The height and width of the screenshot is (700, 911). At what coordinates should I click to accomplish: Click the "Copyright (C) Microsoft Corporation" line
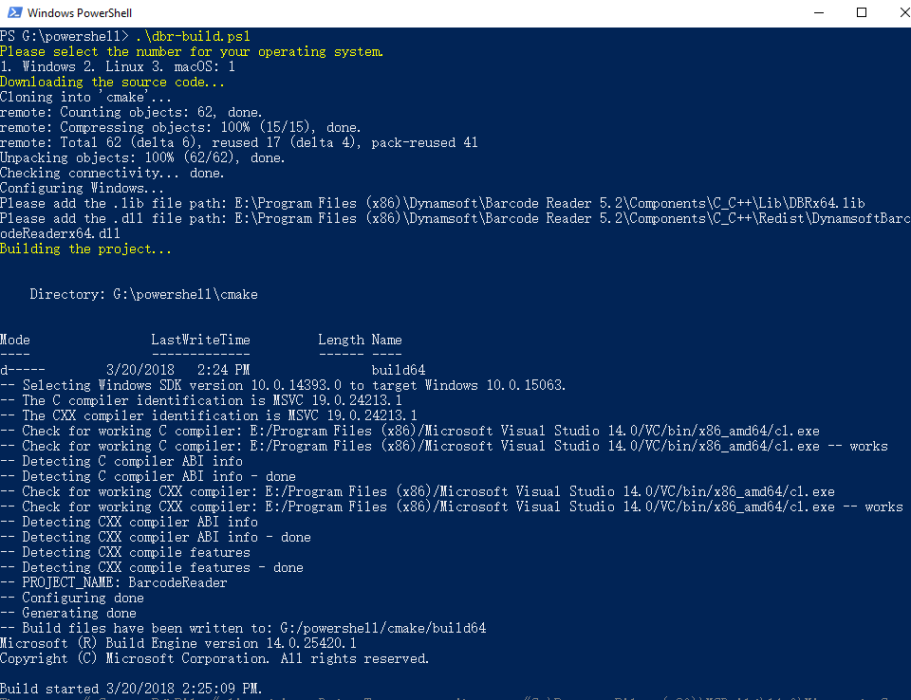(214, 658)
